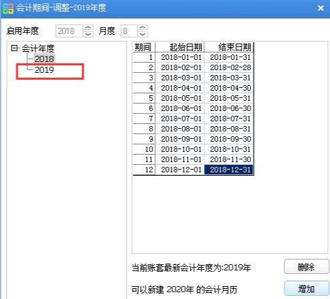The width and height of the screenshot is (330, 299).
Task: Select period row 11
Action: (144, 159)
